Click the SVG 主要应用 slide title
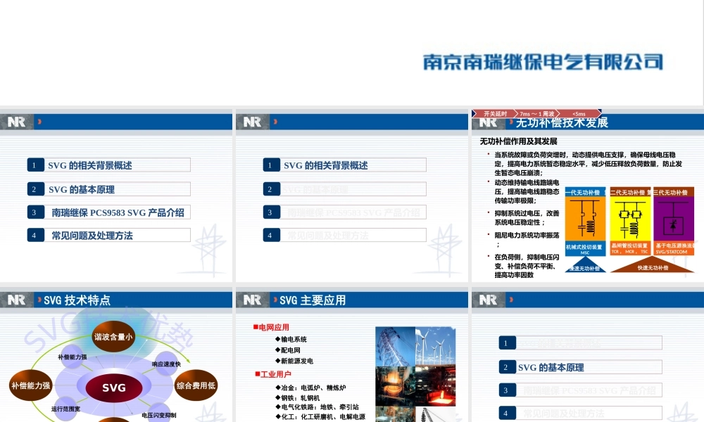This screenshot has width=704, height=422. click(x=313, y=300)
